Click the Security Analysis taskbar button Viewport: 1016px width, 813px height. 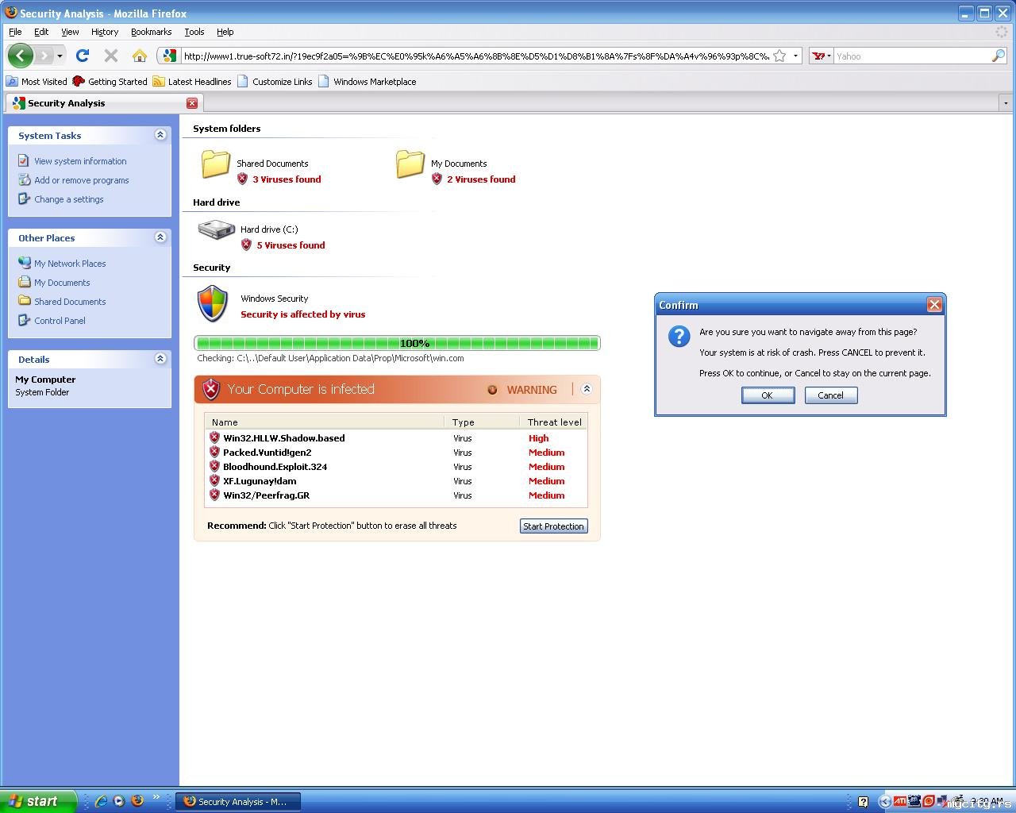(x=239, y=802)
